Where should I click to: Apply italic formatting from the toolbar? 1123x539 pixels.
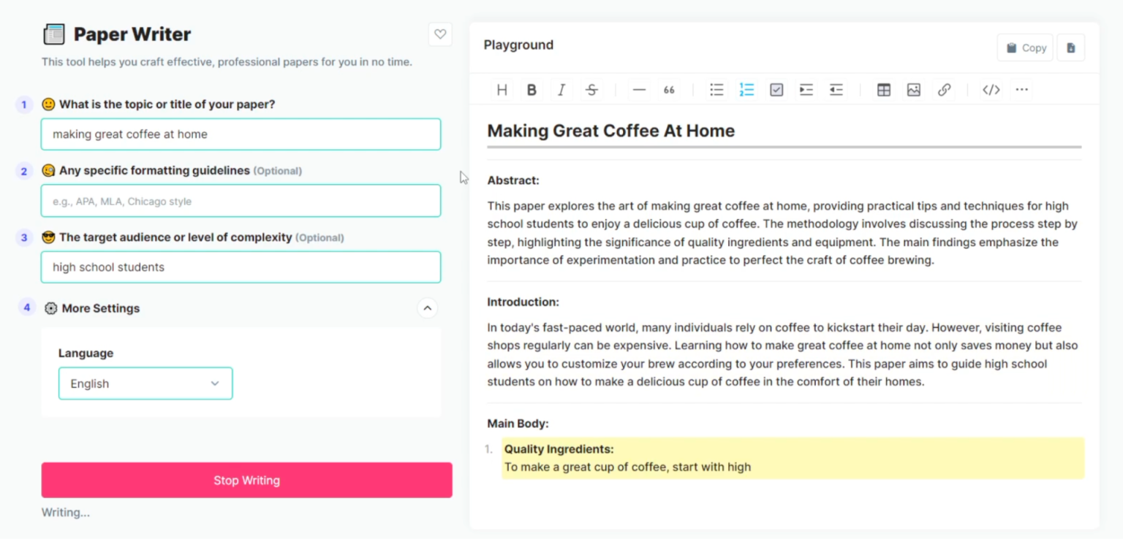(561, 89)
